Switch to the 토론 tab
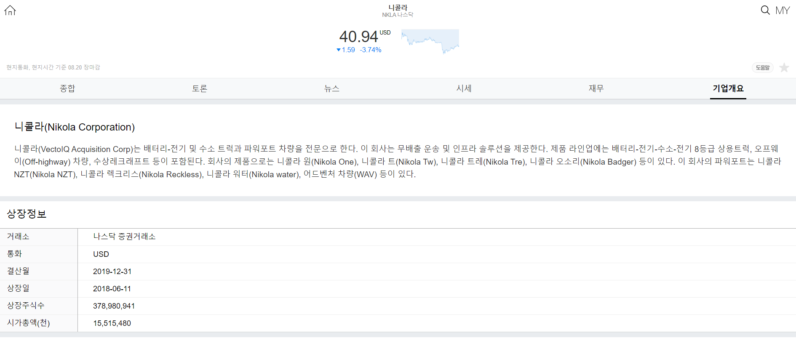Image resolution: width=796 pixels, height=341 pixels. 200,88
